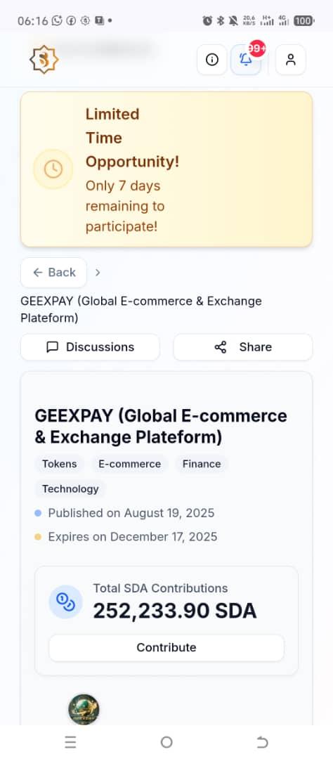333x759 pixels.
Task: Click the breadcrumb chevron beside Back
Action: coord(98,273)
